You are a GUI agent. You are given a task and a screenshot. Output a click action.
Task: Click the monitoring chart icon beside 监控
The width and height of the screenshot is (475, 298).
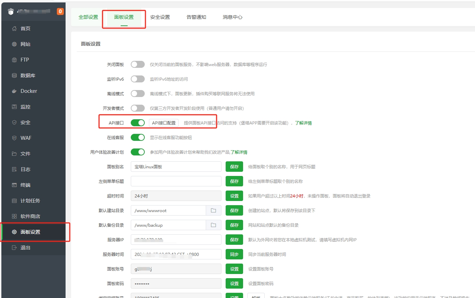[14, 107]
